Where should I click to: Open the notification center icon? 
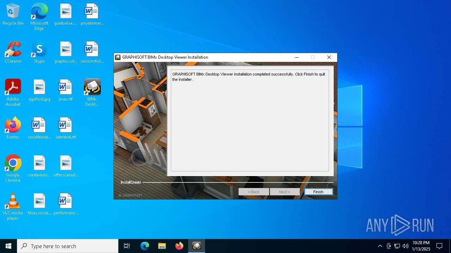[x=439, y=246]
